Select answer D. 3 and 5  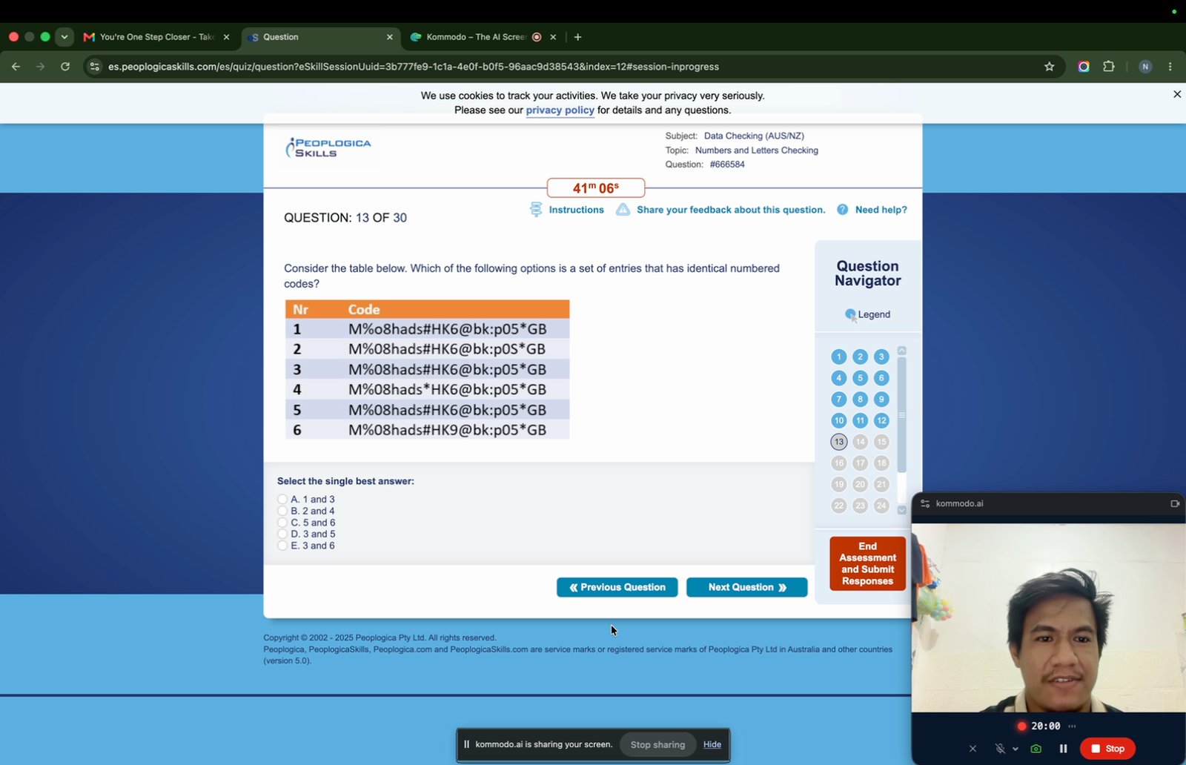coord(282,534)
